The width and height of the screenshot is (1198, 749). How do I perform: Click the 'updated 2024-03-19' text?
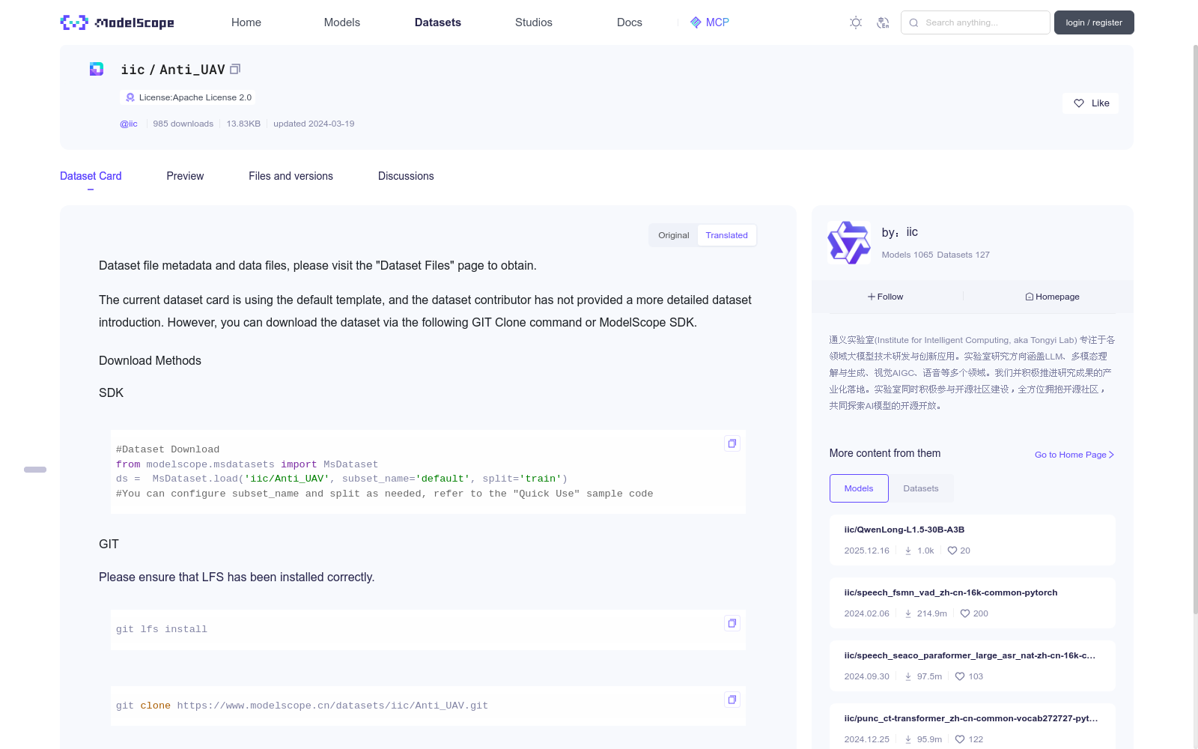click(x=314, y=124)
